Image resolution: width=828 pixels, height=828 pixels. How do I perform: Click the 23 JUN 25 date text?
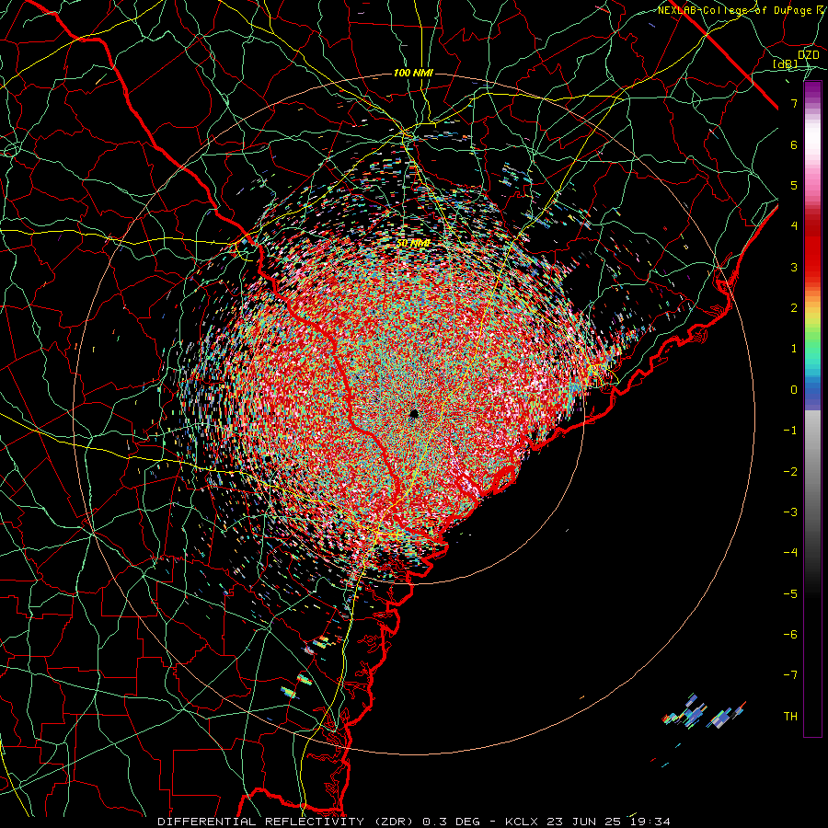tap(582, 822)
